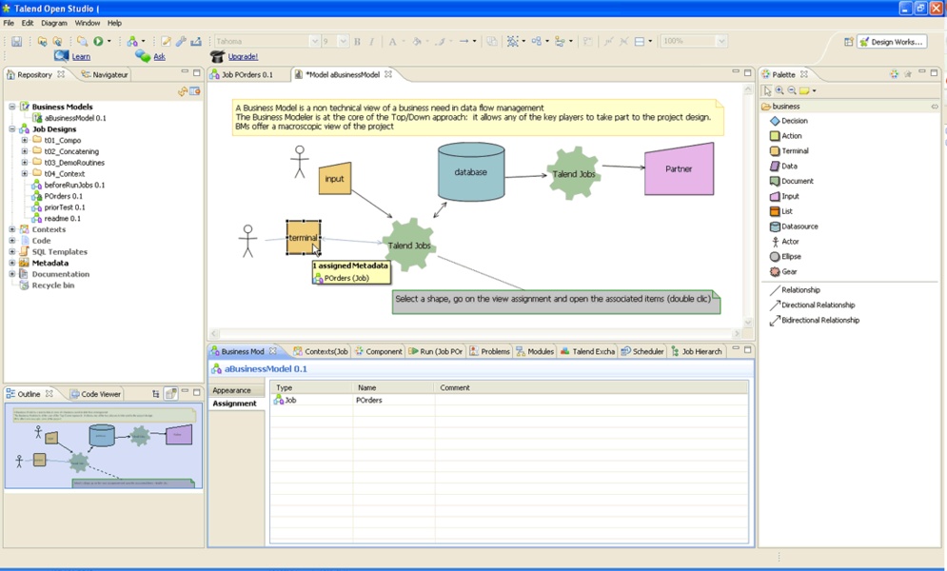Pick the Datasource shape from Palette
947x571 pixels.
click(x=799, y=226)
